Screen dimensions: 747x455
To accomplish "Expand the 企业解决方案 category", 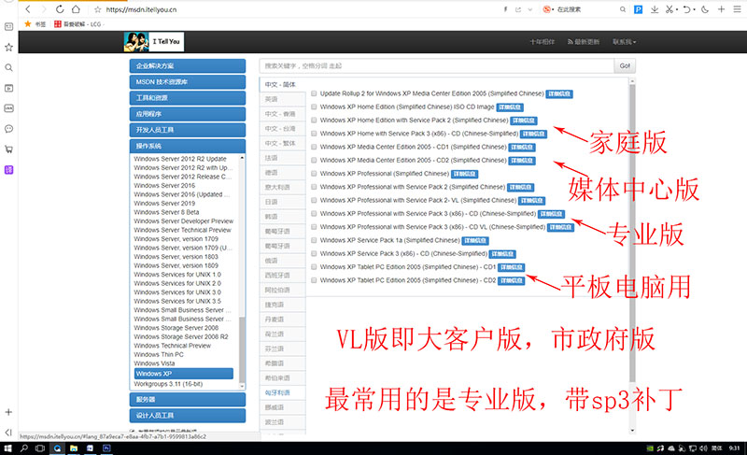I will (188, 65).
